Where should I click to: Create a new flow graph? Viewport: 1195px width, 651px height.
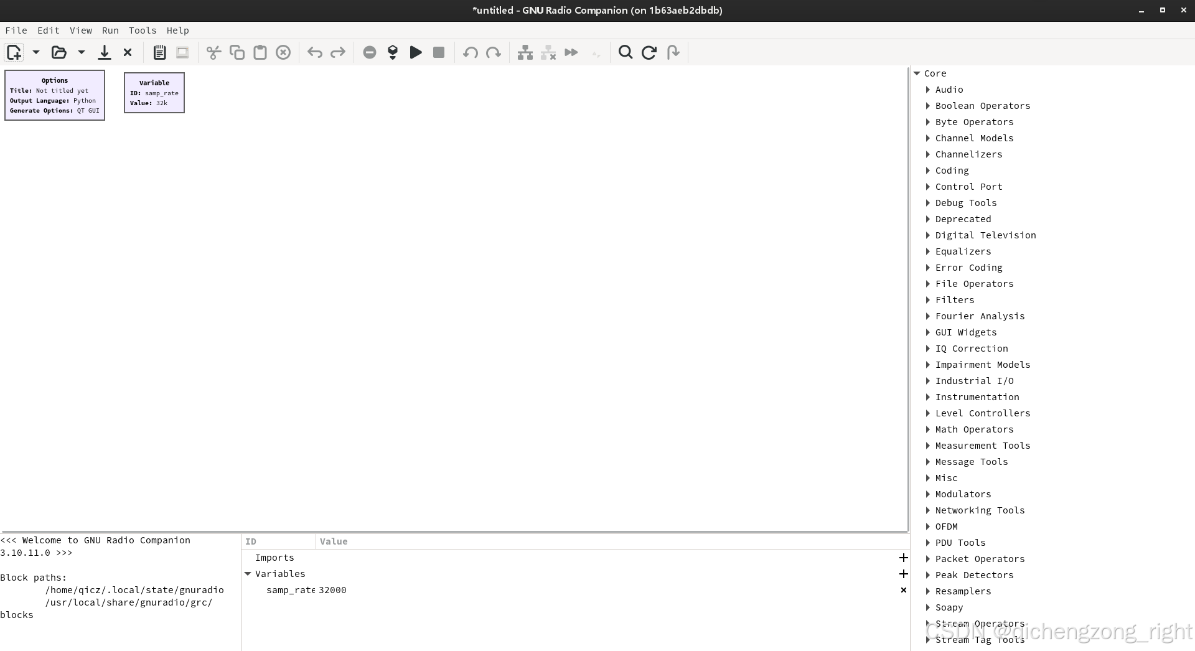pos(14,52)
